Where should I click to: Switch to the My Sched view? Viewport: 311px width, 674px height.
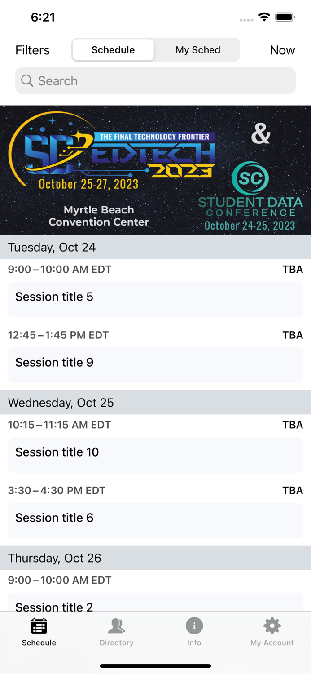coord(197,50)
